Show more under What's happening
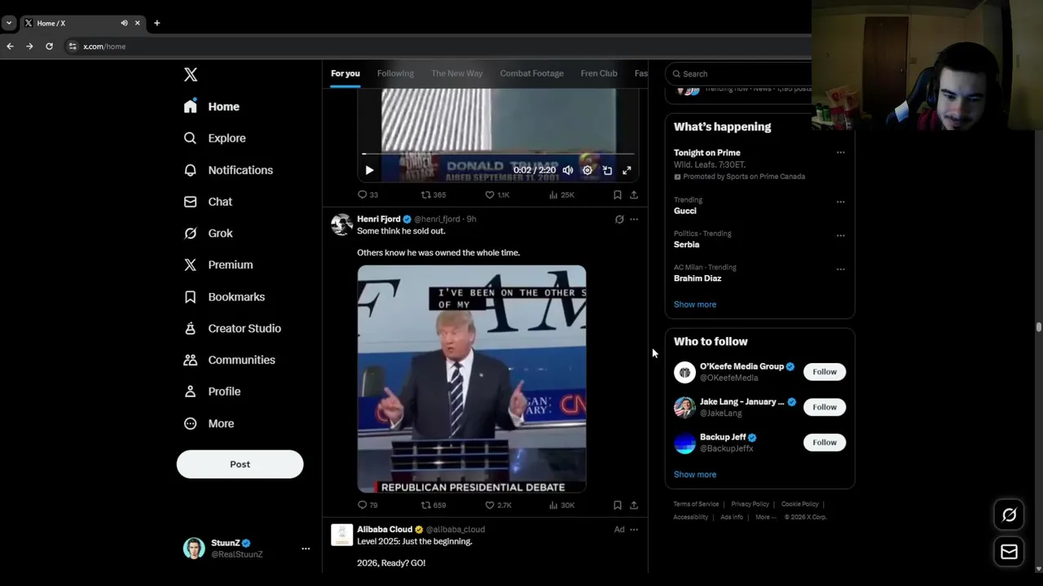Screen dimensions: 1043x586 [x=695, y=304]
